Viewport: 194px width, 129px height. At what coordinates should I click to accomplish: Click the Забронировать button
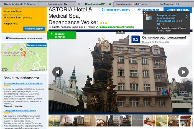point(178,10)
